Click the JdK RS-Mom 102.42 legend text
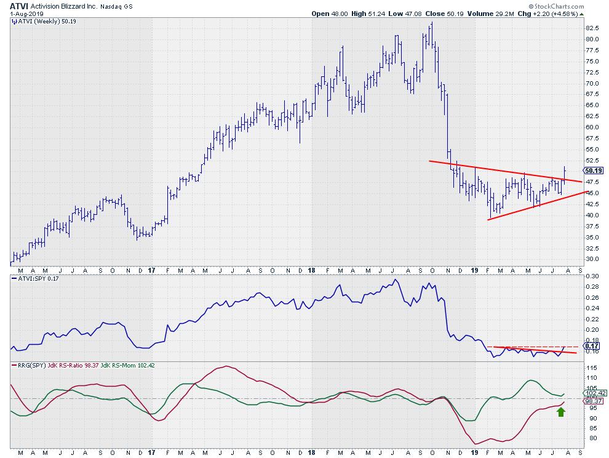 click(127, 366)
